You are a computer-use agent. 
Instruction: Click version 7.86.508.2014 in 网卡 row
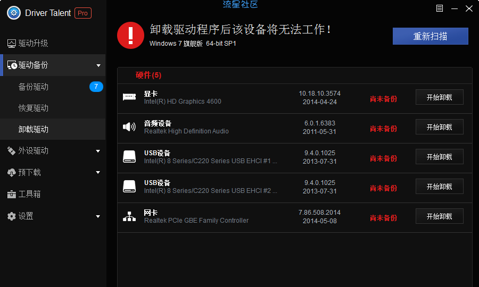click(x=319, y=212)
